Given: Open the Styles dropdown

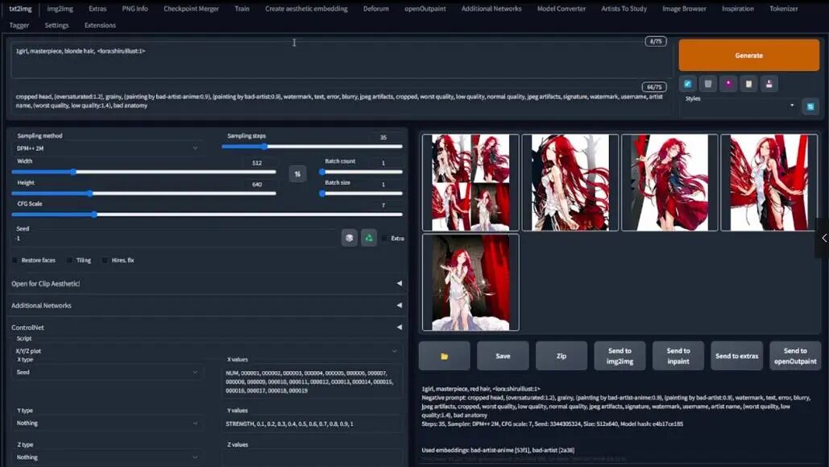Looking at the screenshot, I should pos(739,106).
